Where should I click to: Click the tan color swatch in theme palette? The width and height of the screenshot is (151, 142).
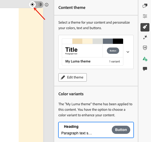pyautogui.click(x=77, y=41)
